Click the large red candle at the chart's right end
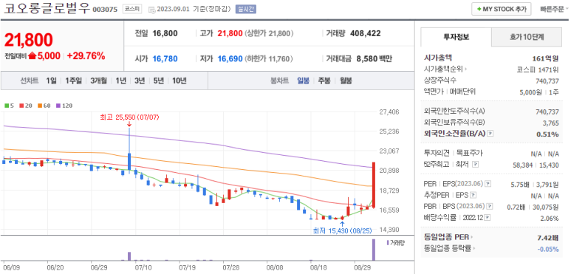 374,185
